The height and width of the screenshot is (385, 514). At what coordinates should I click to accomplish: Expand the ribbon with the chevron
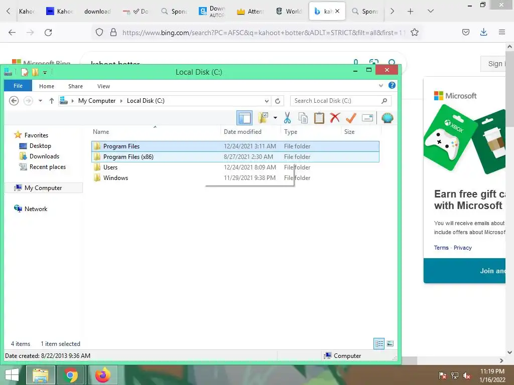click(x=381, y=85)
